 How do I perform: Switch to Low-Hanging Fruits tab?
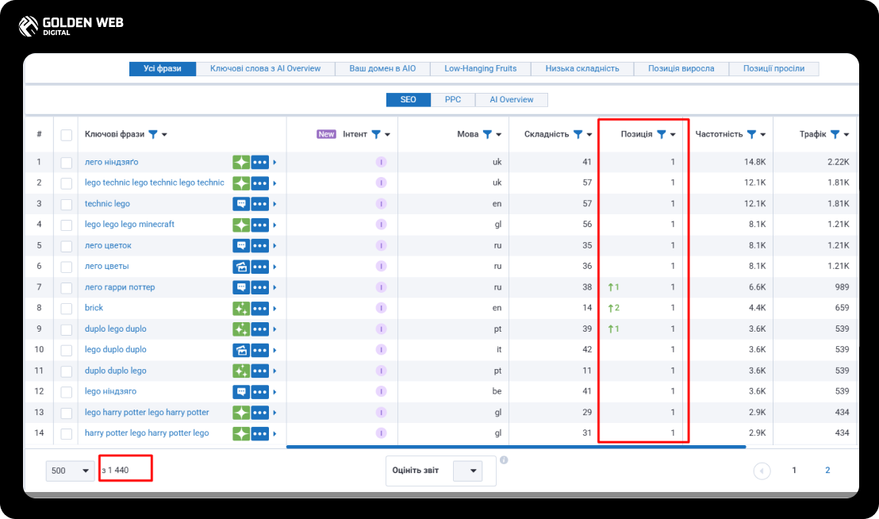coord(481,69)
